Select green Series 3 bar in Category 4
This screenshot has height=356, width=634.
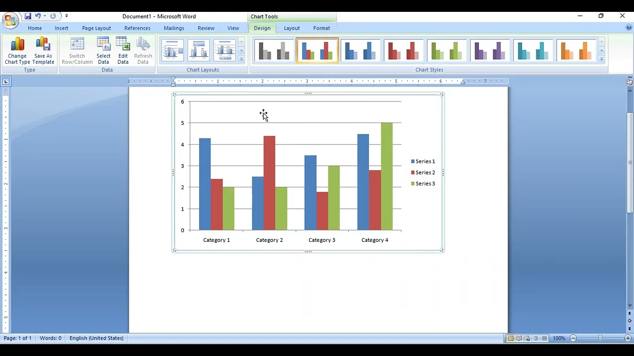(x=387, y=177)
